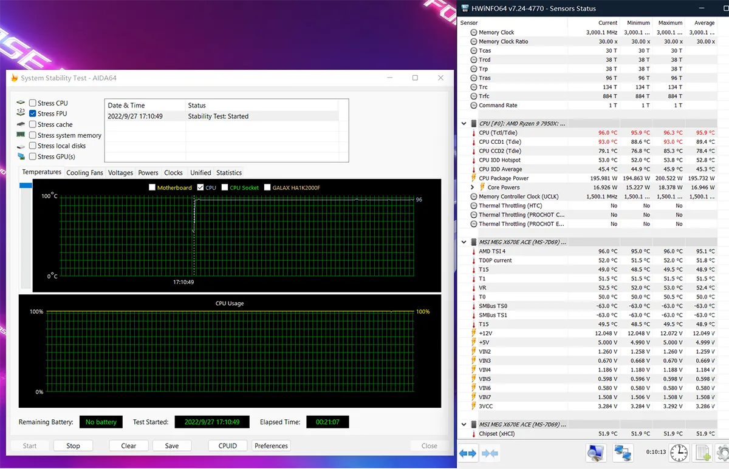Click the monitor icon beside Stress GPU(s)
This screenshot has width=729, height=469.
tap(21, 157)
